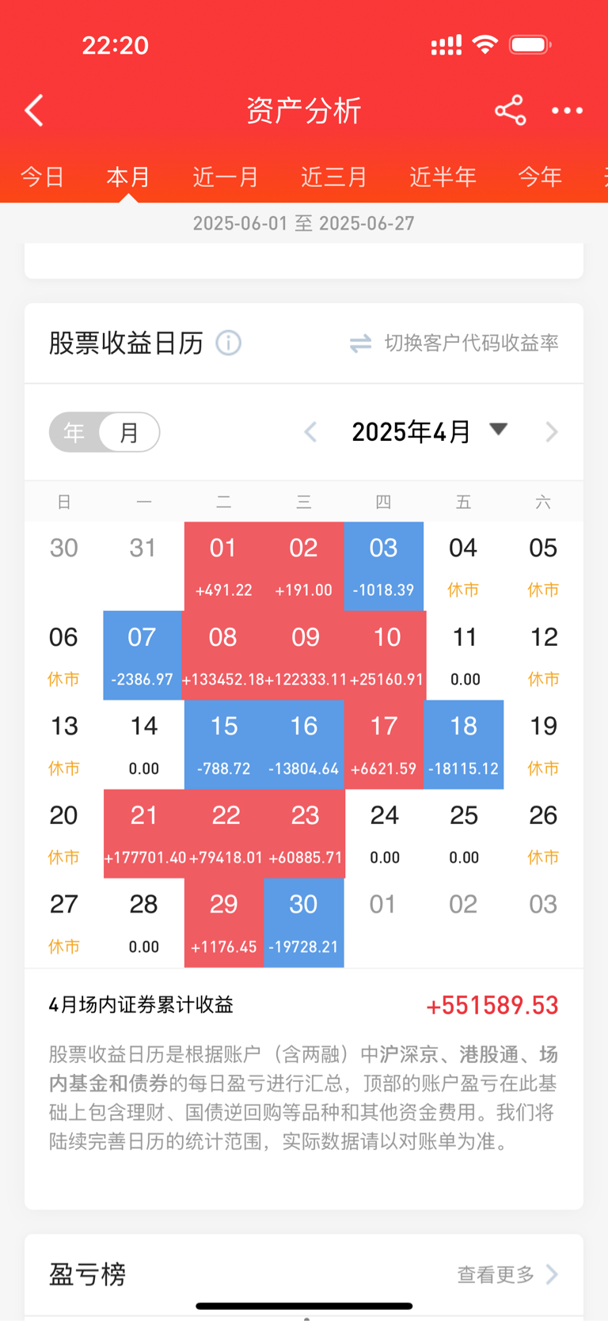Select the 月 option in the toggle

coord(129,432)
